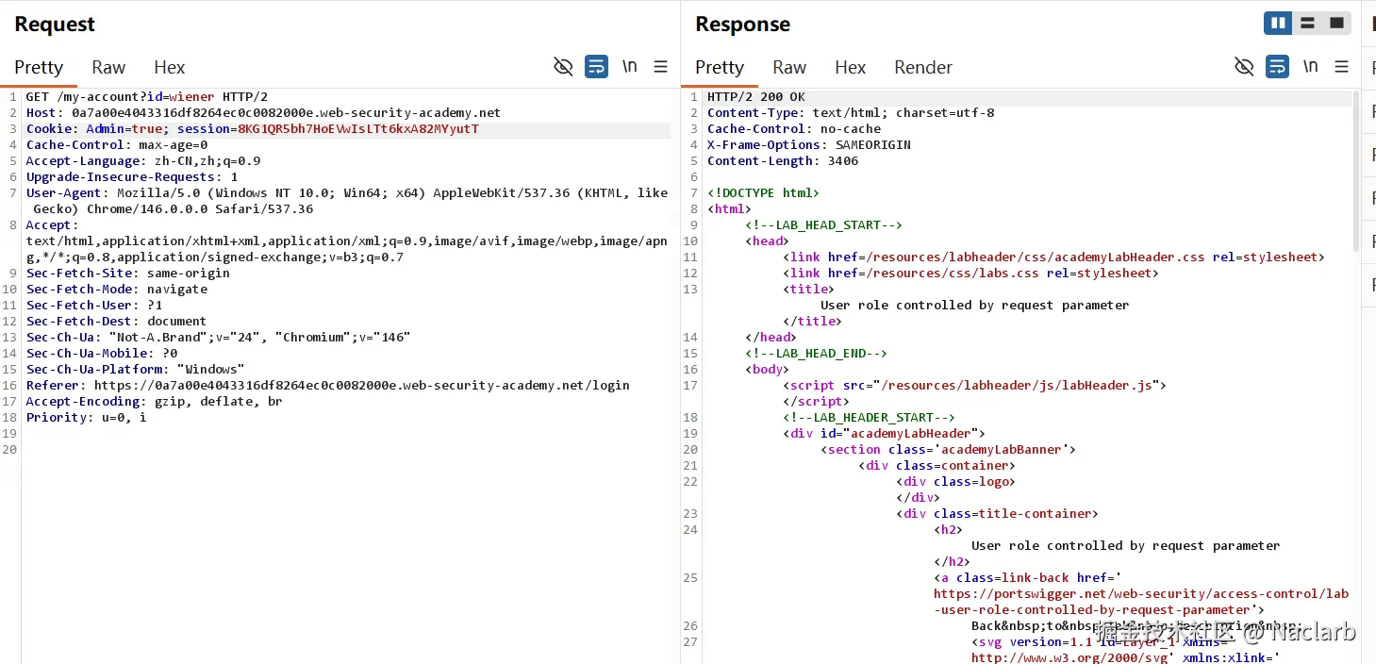This screenshot has height=664, width=1376.
Task: Click the 'Admin=true' cookie value
Action: click(124, 128)
